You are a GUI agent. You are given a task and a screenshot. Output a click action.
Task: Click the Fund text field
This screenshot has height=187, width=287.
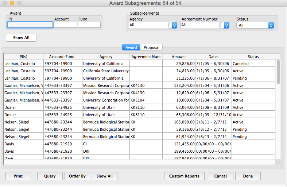tap(89, 25)
